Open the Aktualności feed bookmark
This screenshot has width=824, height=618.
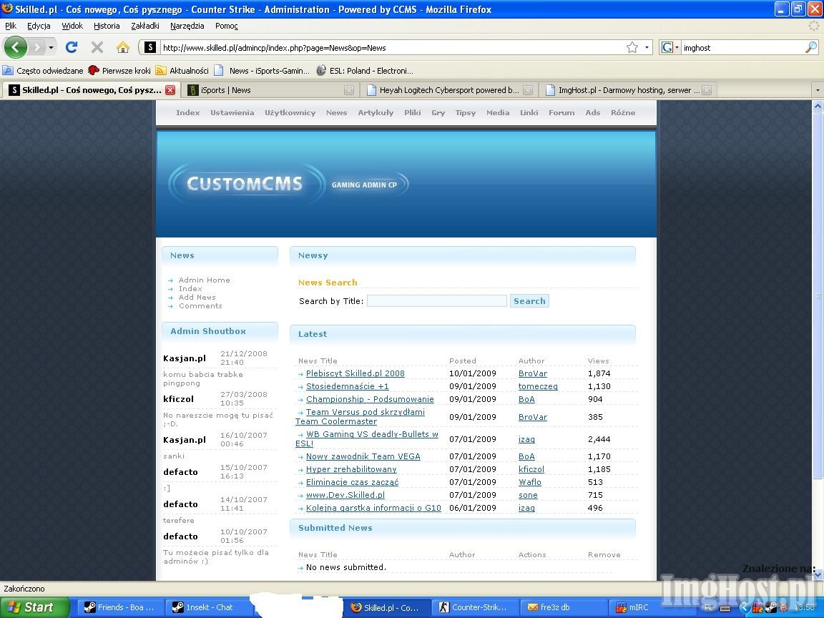tap(182, 70)
